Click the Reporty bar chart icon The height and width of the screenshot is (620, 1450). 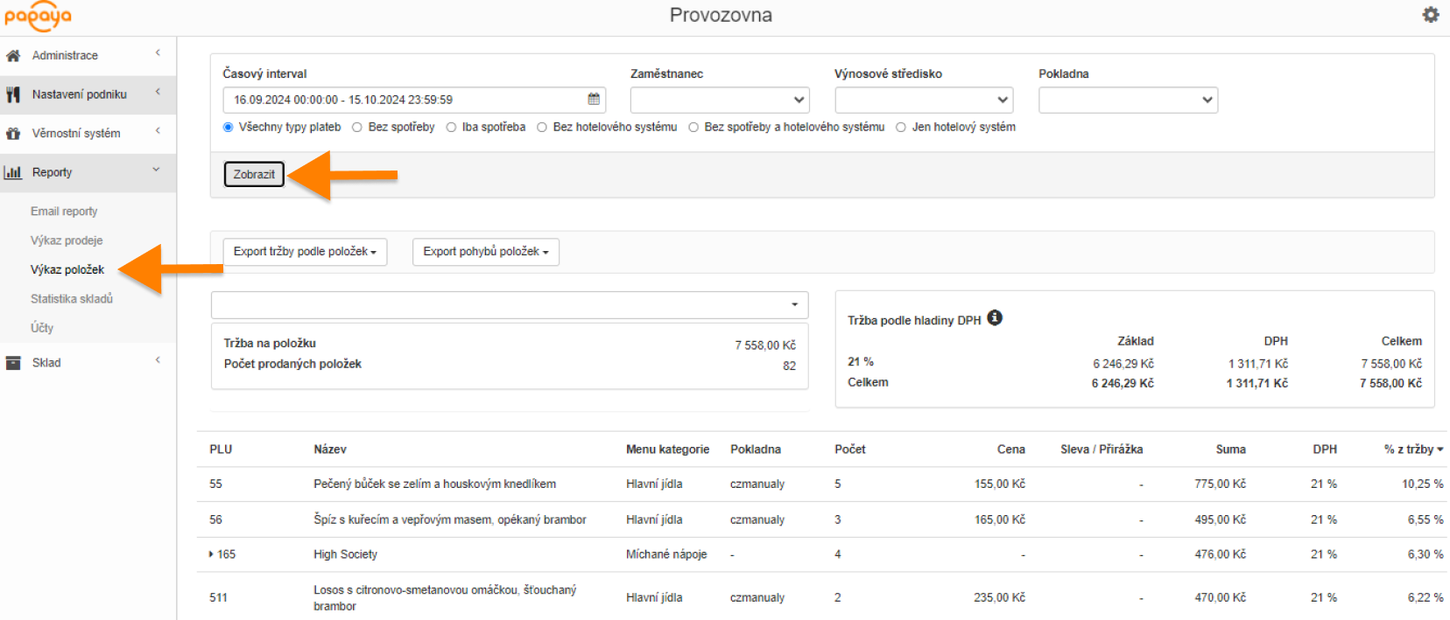(13, 172)
